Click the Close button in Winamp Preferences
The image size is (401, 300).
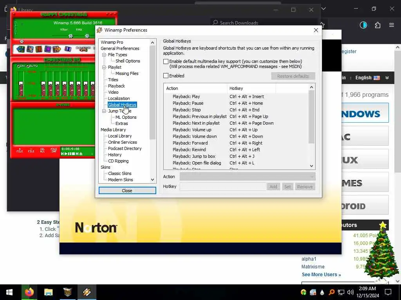pos(127,191)
